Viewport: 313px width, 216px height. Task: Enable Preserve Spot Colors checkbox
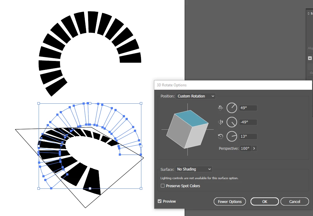click(x=163, y=186)
